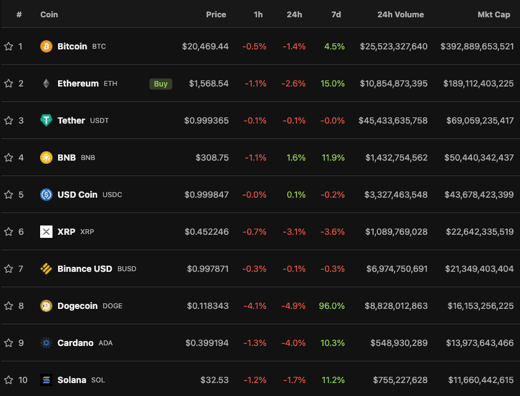The height and width of the screenshot is (396, 520).
Task: Open the Cardano name link
Action: (75, 343)
